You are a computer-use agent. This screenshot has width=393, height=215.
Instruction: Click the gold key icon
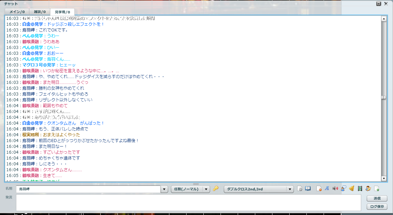click(x=216, y=189)
